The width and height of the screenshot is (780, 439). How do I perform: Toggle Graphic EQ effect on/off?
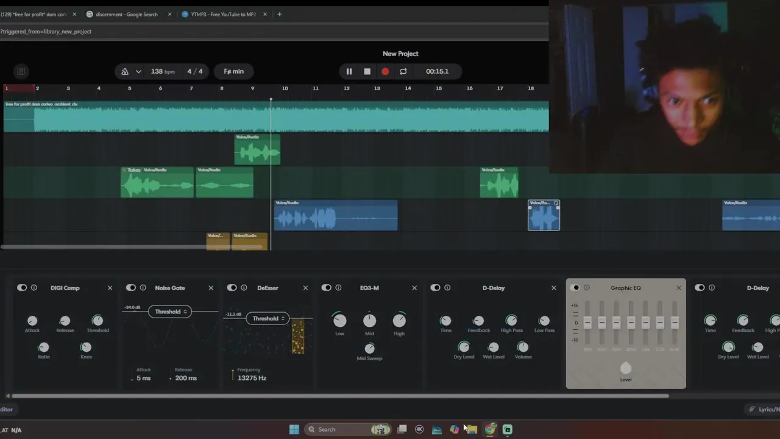point(575,288)
